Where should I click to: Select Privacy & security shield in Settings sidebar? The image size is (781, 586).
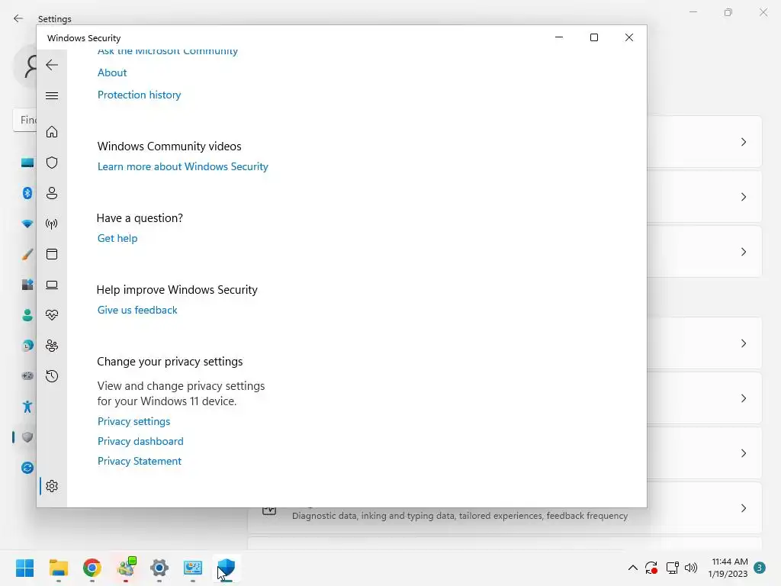coord(27,437)
